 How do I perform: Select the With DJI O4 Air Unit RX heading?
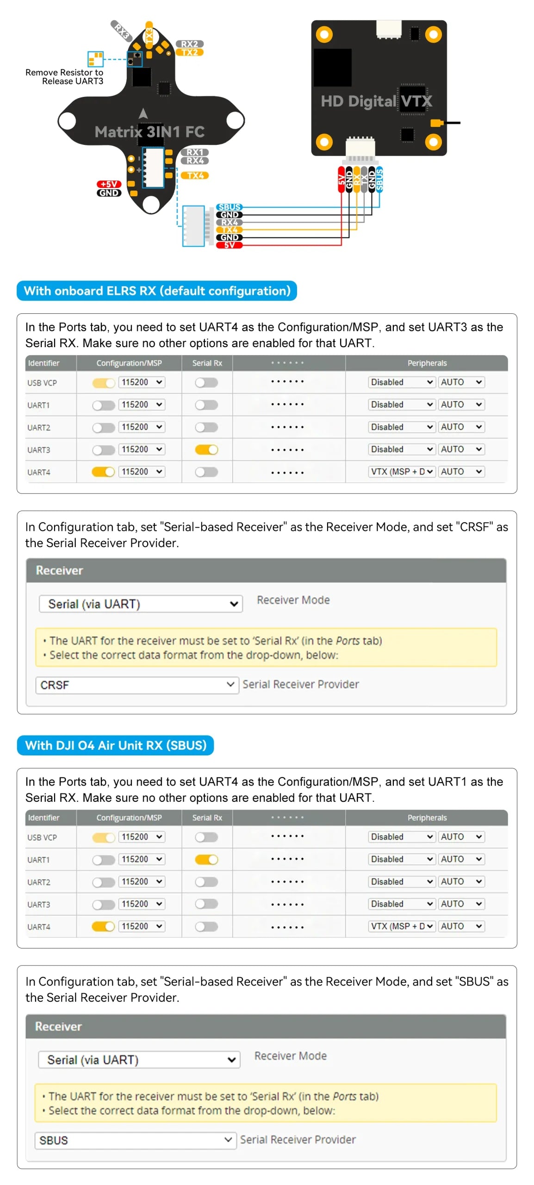coord(115,745)
